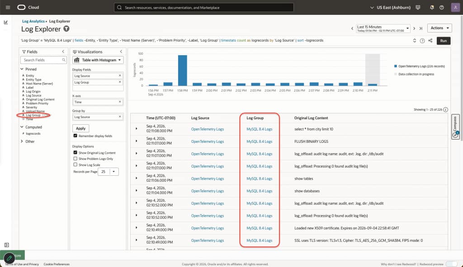Click the chart icon in left sidebar

click(6, 22)
